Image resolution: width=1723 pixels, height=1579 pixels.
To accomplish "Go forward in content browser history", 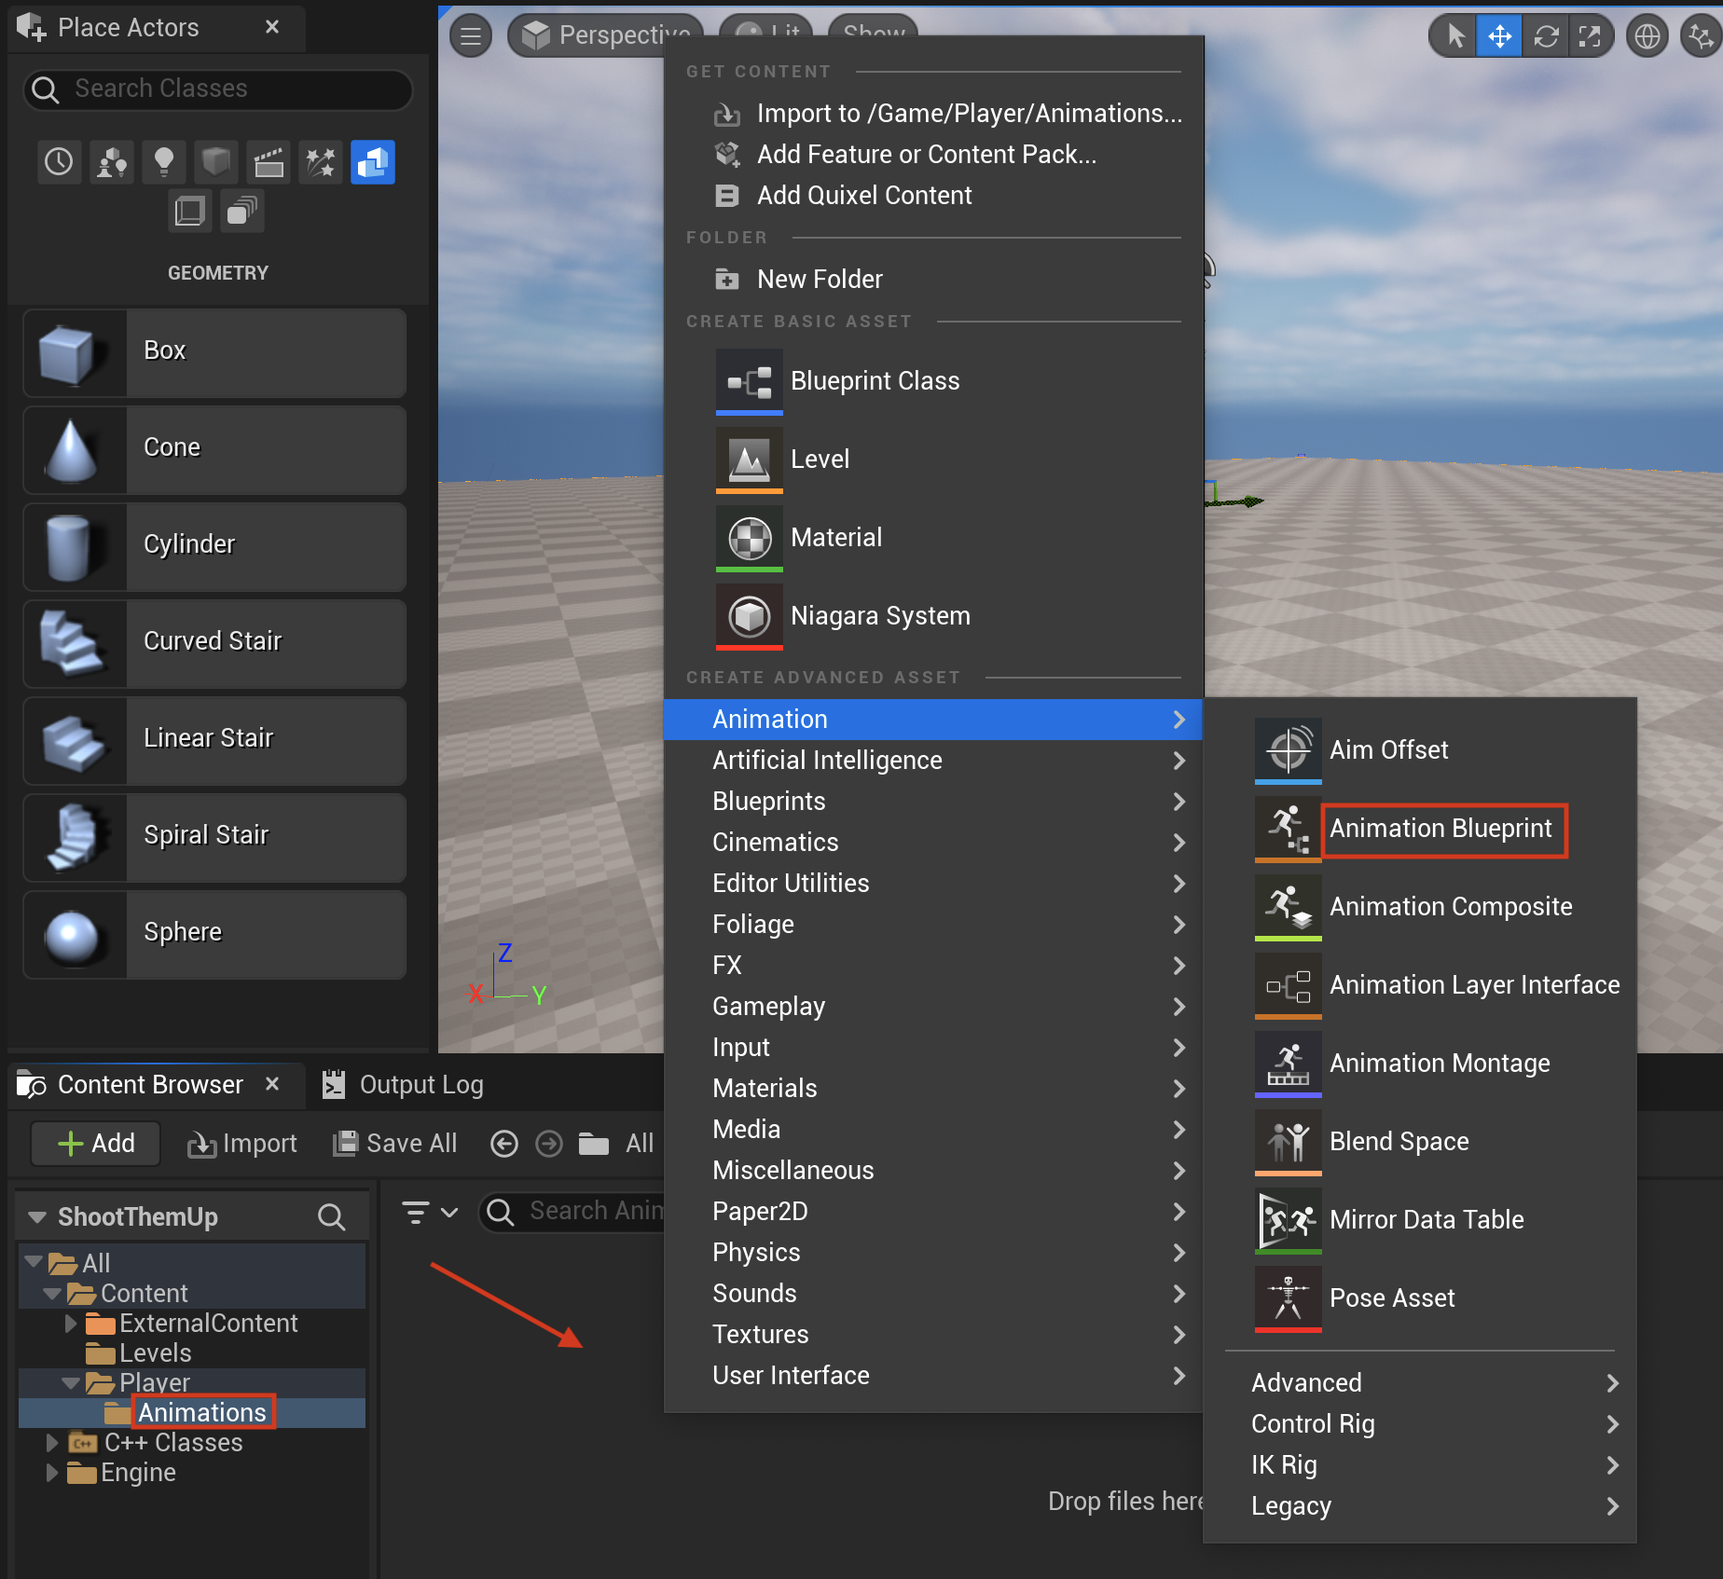I will pos(549,1144).
